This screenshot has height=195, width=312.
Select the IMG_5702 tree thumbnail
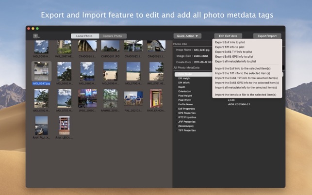point(41,98)
